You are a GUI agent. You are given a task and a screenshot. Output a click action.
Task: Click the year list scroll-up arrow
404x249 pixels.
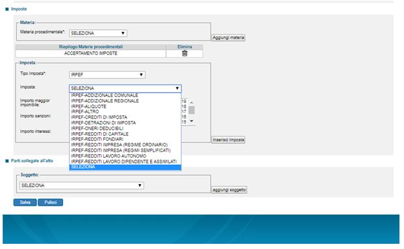point(192,102)
